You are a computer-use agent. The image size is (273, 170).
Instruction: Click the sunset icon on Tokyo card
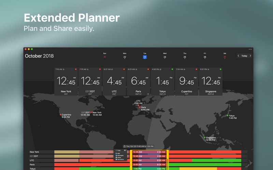pyautogui.click(x=160, y=69)
